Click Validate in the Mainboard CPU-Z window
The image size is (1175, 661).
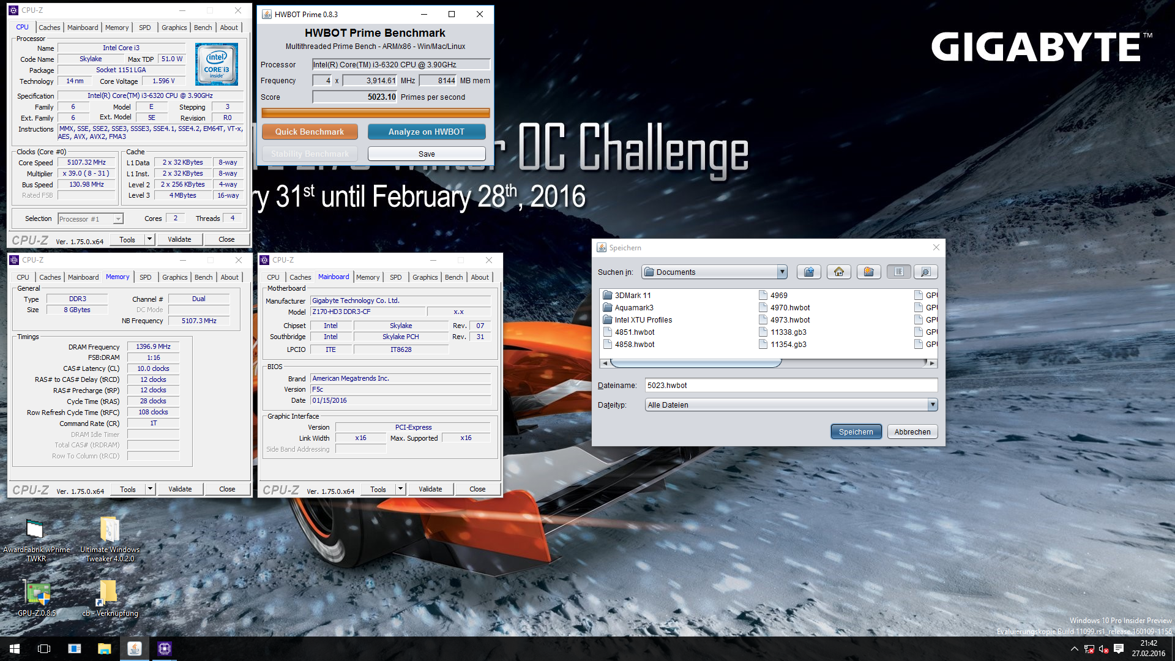click(430, 489)
